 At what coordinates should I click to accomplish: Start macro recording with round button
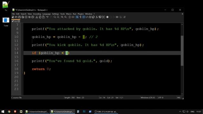[x=108, y=17]
